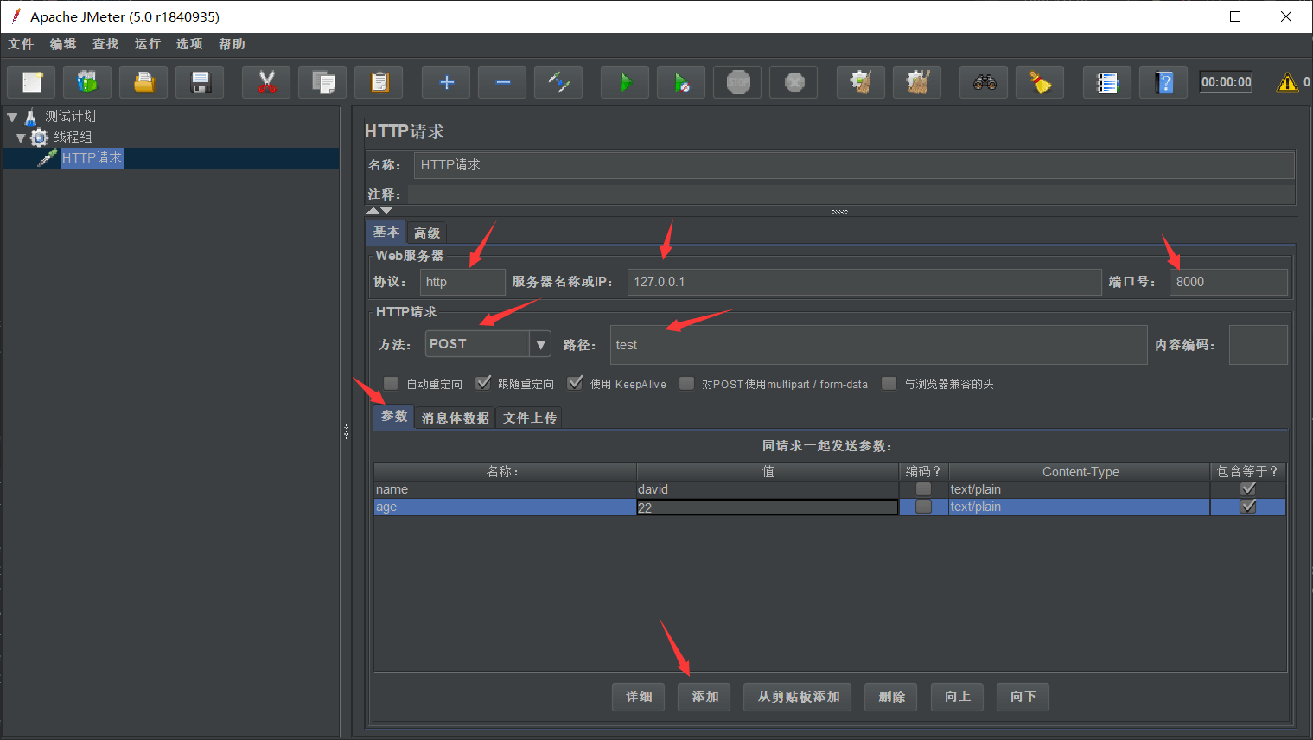The height and width of the screenshot is (740, 1313).
Task: Click the 内容编码 input field
Action: point(1258,345)
